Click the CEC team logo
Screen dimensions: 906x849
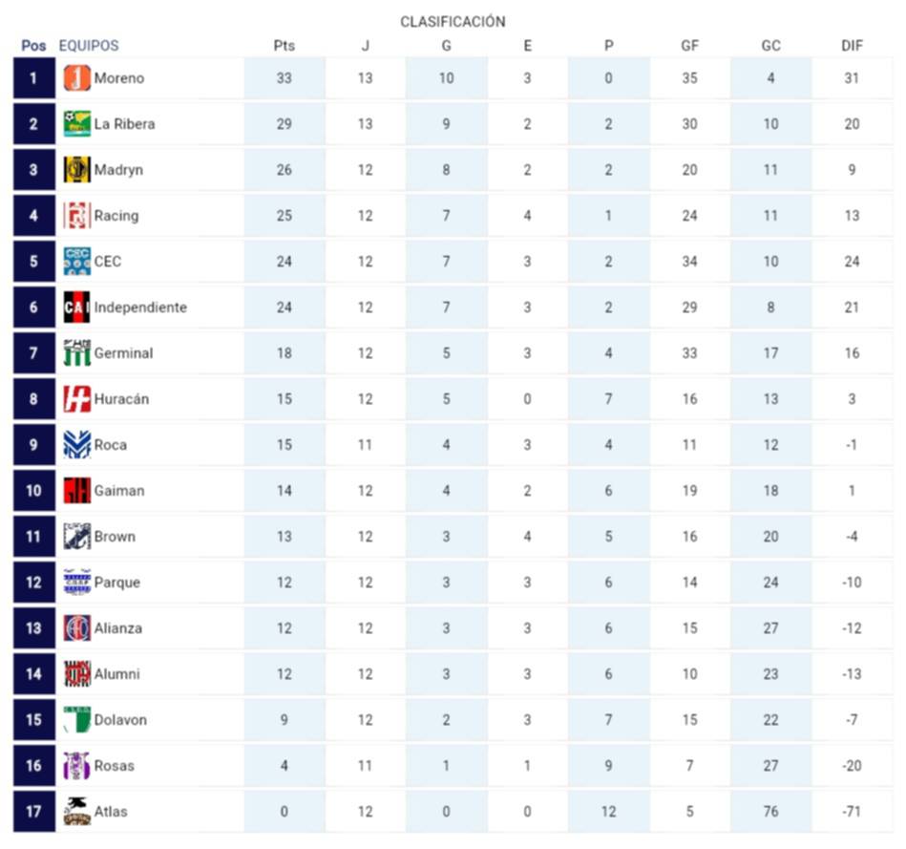[77, 262]
